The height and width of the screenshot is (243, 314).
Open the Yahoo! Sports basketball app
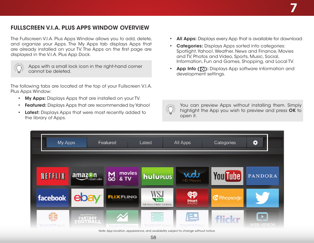[53, 219]
